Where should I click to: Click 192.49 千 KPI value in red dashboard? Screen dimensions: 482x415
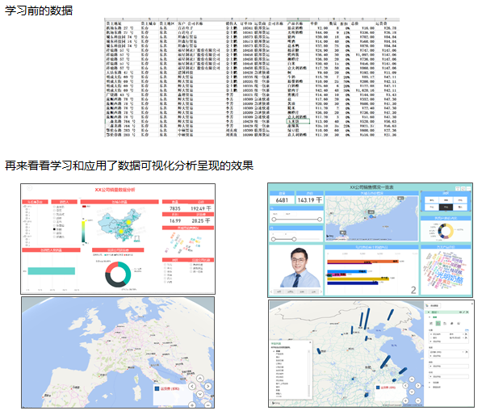pos(201,209)
